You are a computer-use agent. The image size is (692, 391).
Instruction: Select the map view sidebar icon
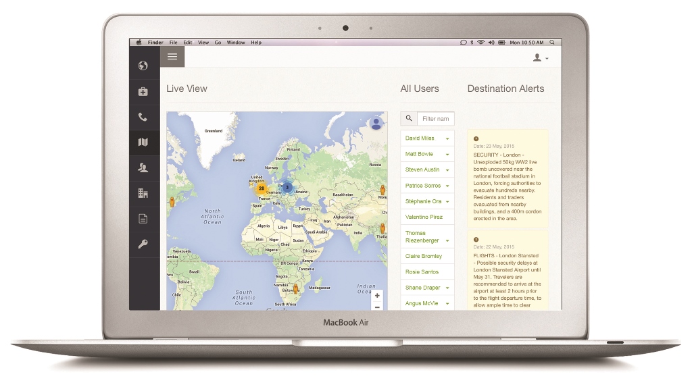point(143,142)
